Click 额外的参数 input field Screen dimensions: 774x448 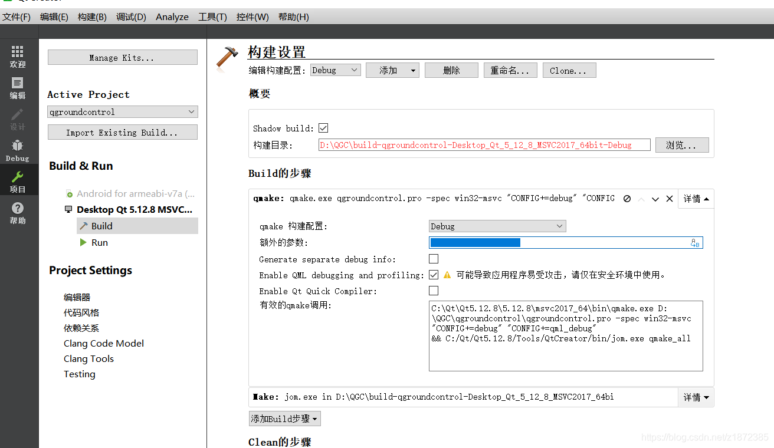click(x=566, y=243)
